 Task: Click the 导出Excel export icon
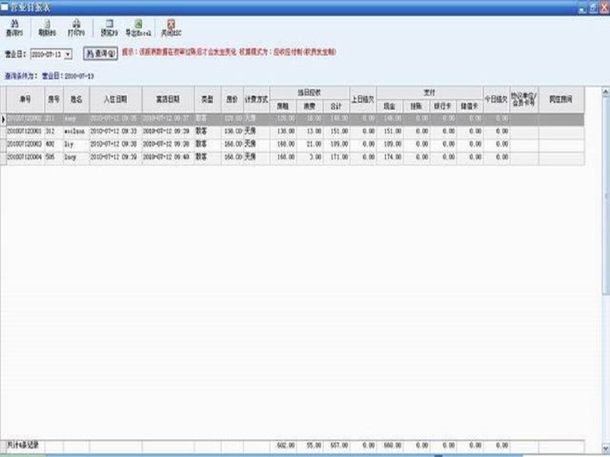click(x=138, y=28)
